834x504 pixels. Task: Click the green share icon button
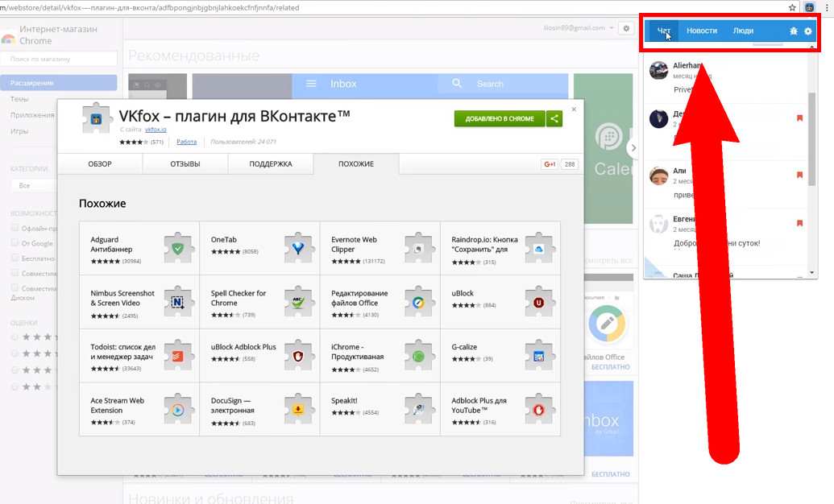tap(554, 119)
